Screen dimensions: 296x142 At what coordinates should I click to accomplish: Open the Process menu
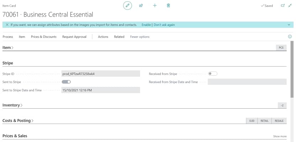pos(8,37)
